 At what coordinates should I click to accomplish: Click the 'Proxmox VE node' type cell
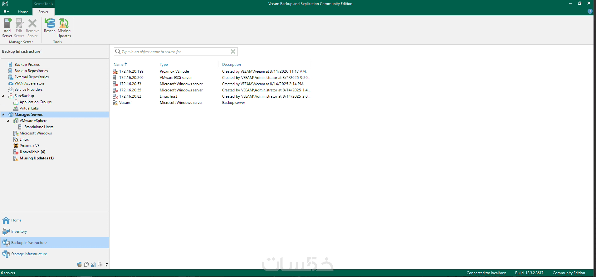(x=174, y=71)
